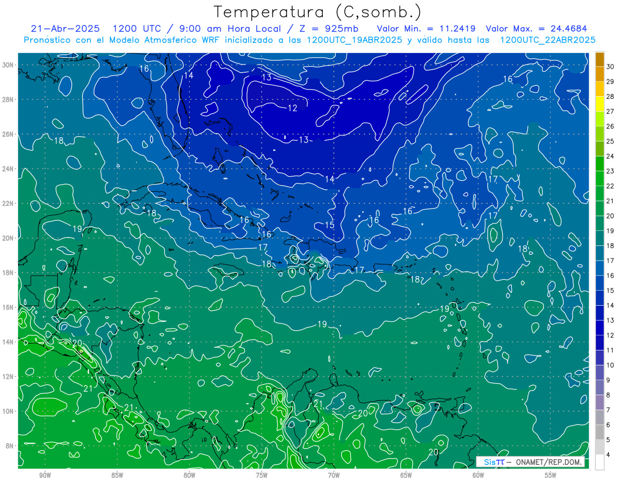Viewport: 624px width, 482px height.
Task: Click colorbar label "23"
Action: pos(610,171)
